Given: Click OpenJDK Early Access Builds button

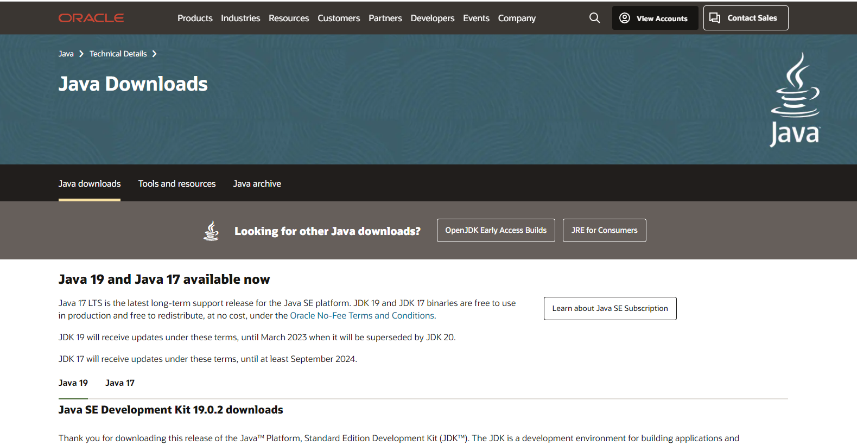Looking at the screenshot, I should (x=496, y=230).
